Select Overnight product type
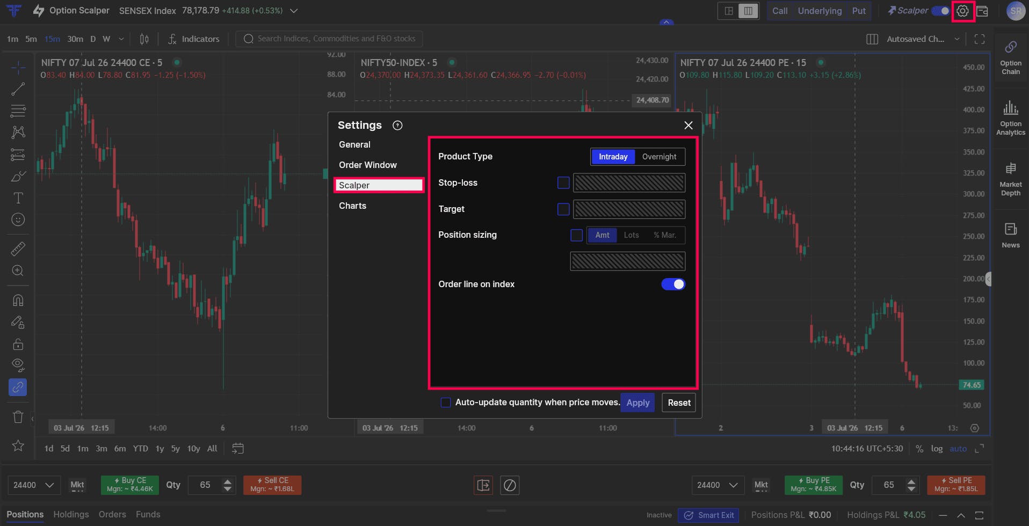The width and height of the screenshot is (1029, 526). coord(659,157)
